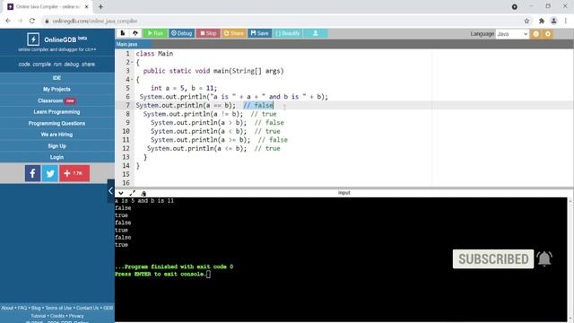This screenshot has height=323, width=574.
Task: Click Sign Up in sidebar
Action: point(57,146)
